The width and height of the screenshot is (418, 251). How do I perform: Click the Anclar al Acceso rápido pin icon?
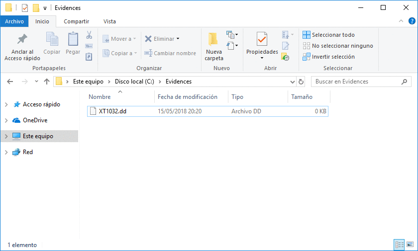(22, 39)
